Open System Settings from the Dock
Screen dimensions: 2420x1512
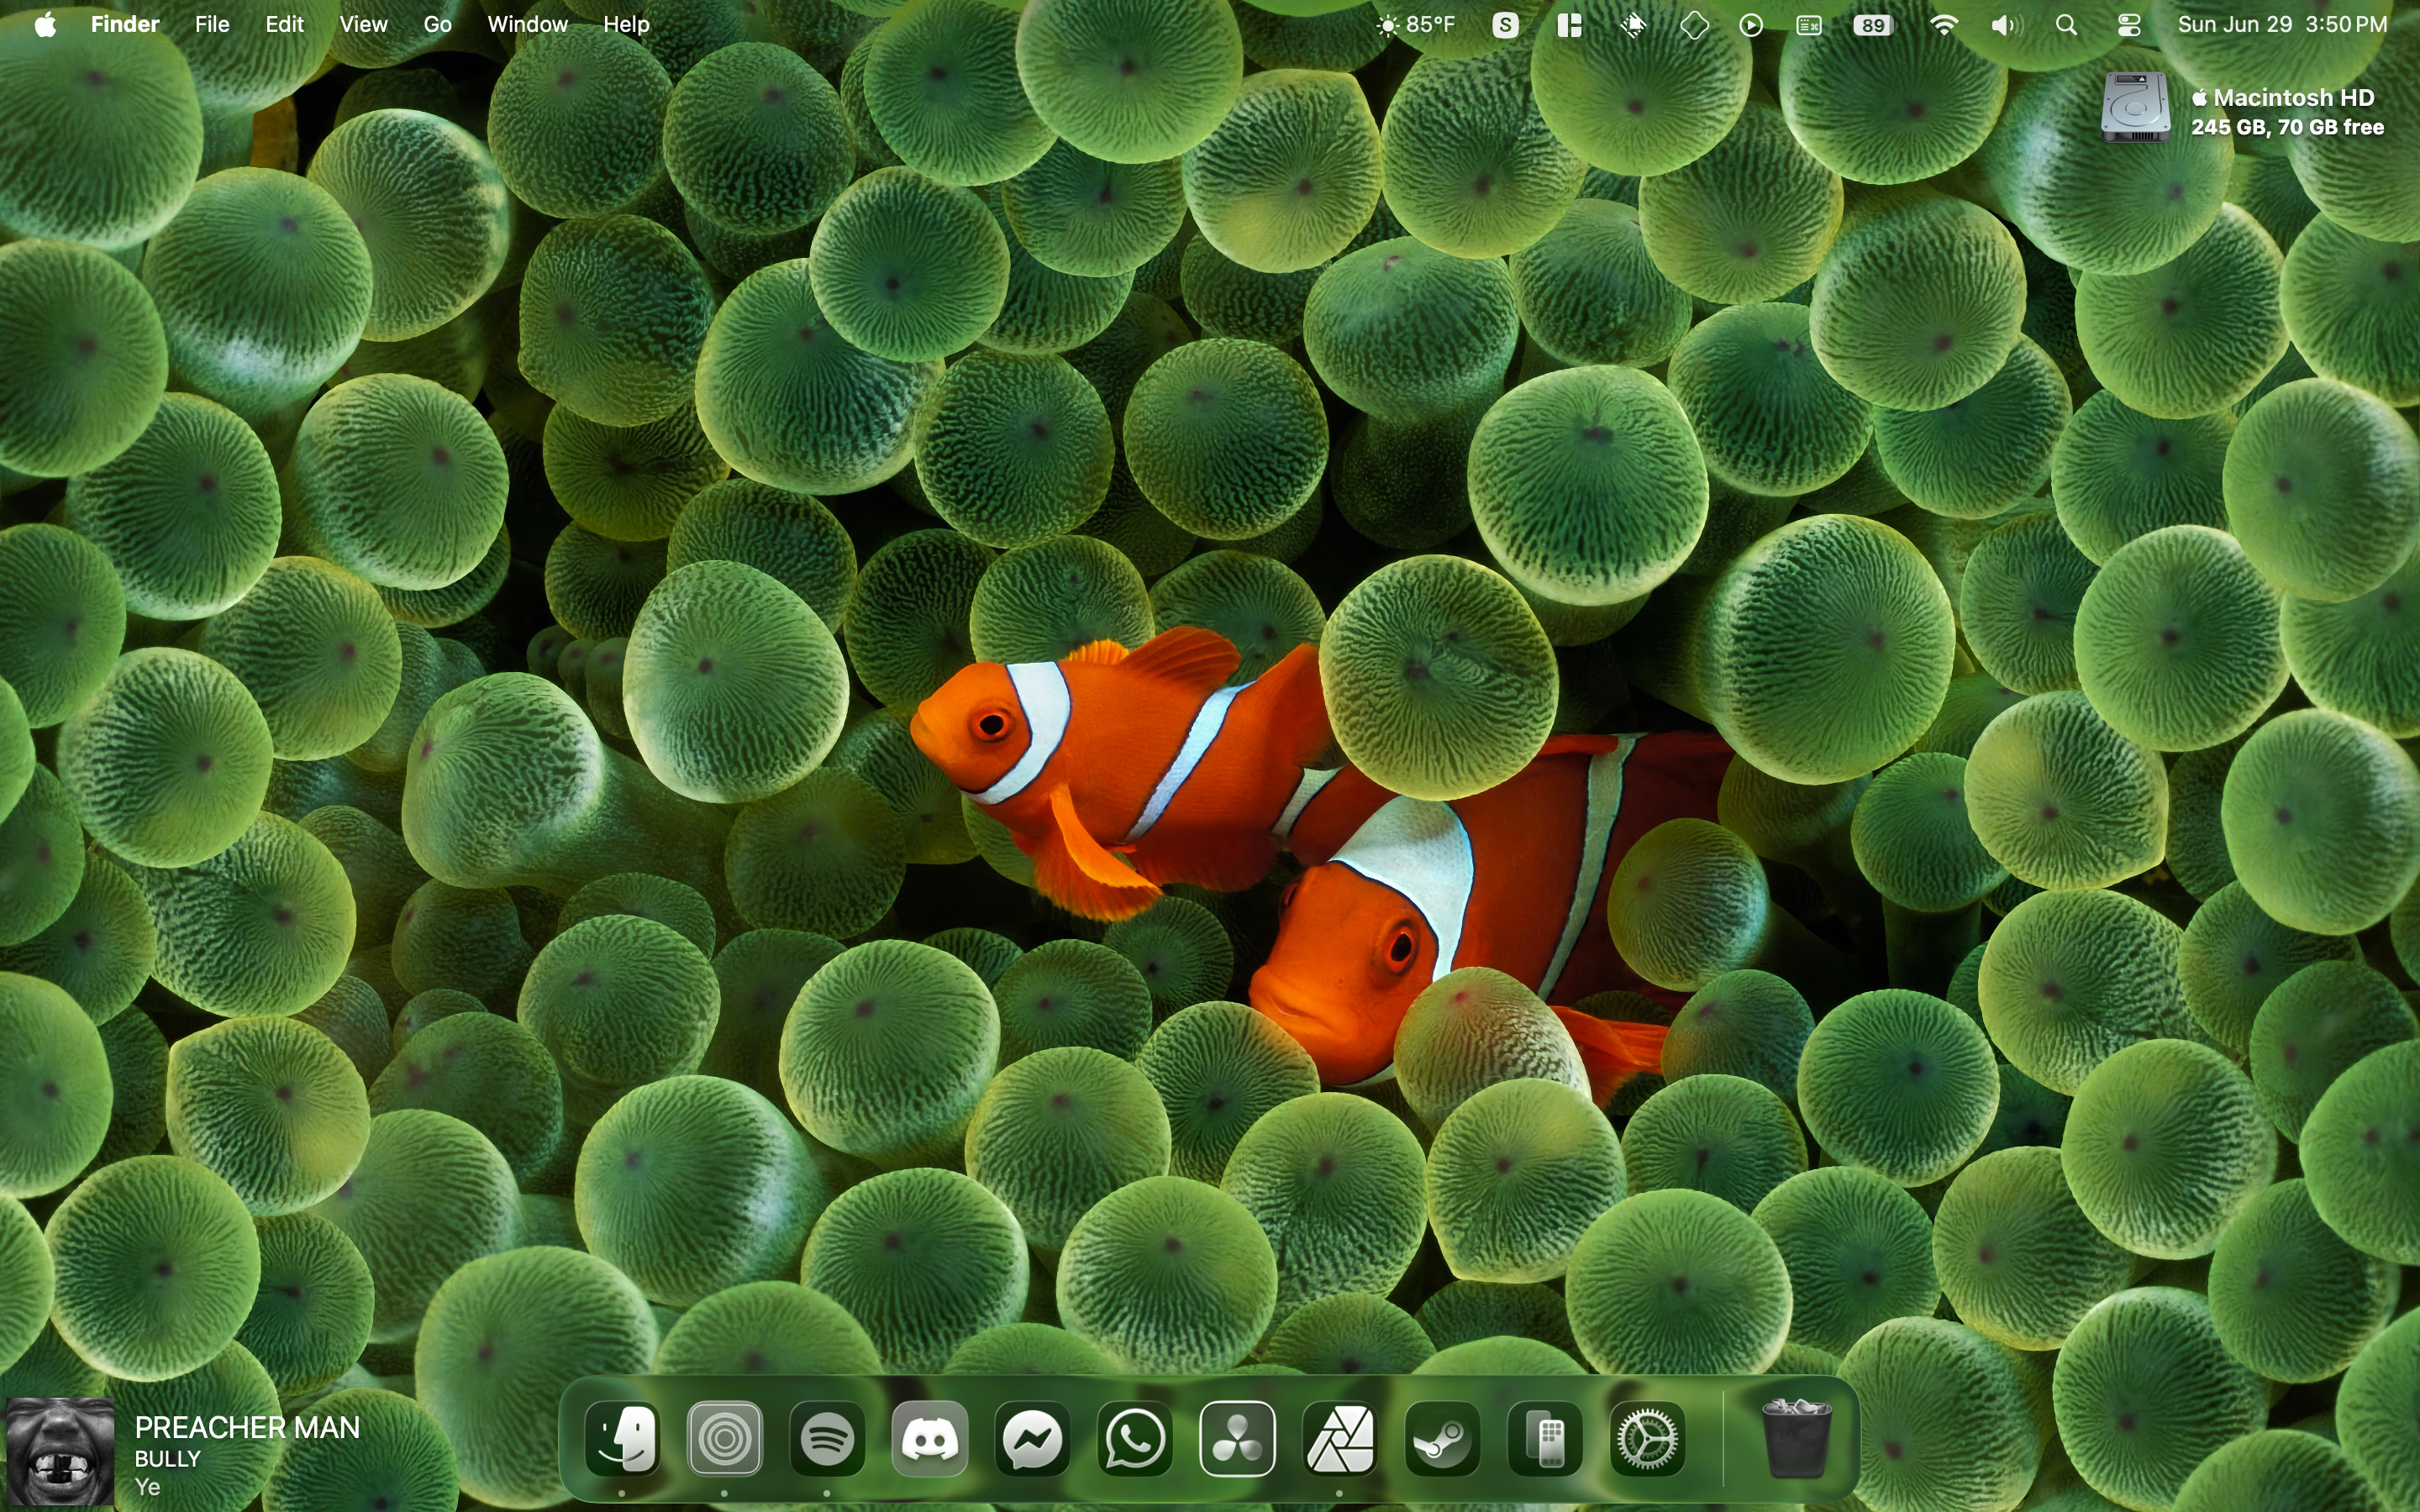coord(1647,1439)
